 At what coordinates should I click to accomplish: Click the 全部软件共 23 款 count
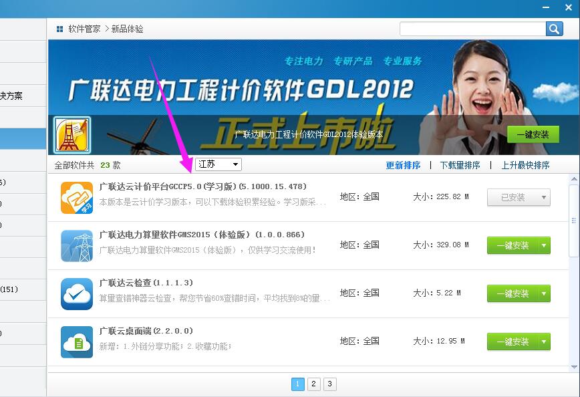pyautogui.click(x=88, y=165)
